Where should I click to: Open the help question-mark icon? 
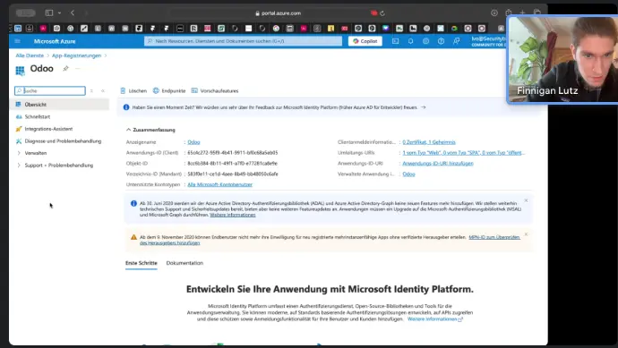click(441, 41)
